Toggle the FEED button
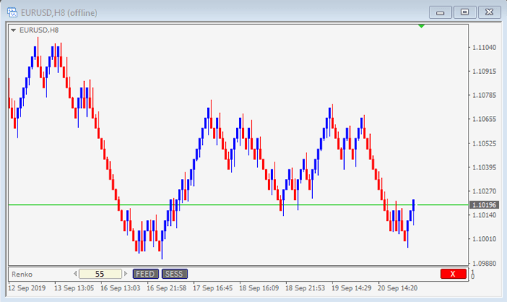Viewport: 507px width, 302px height. click(145, 274)
